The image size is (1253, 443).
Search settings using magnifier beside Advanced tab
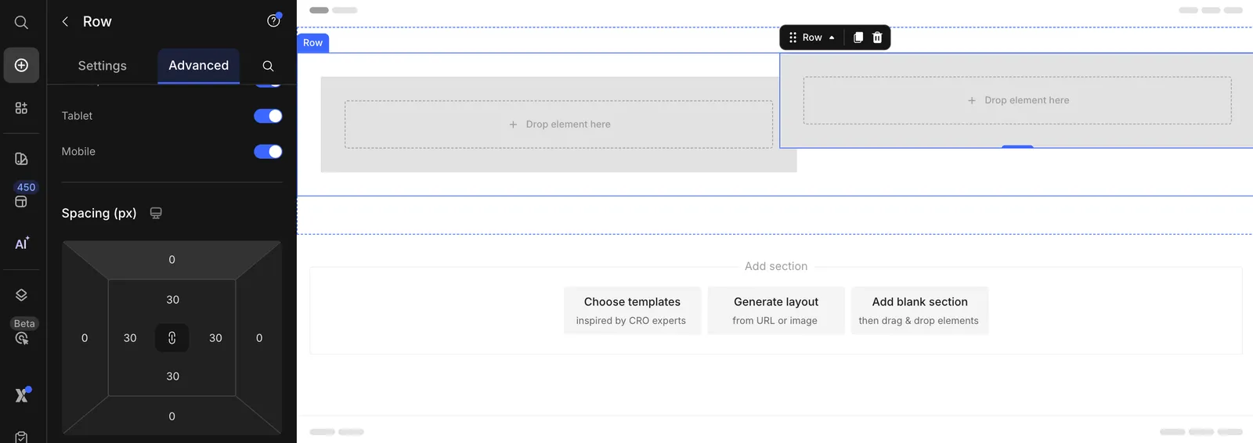(268, 66)
